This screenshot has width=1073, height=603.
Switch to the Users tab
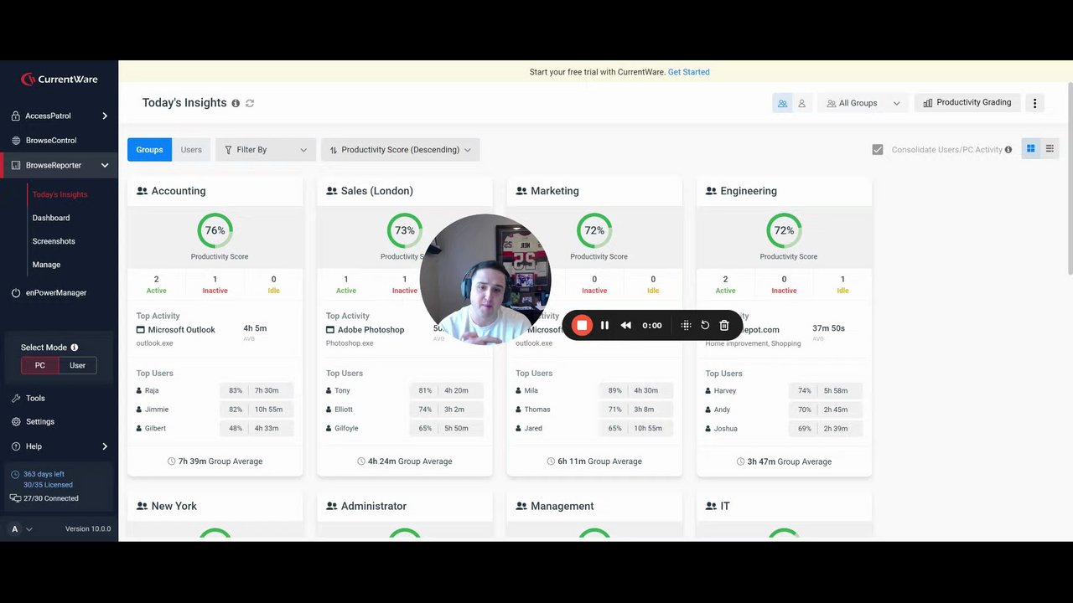[x=191, y=150]
